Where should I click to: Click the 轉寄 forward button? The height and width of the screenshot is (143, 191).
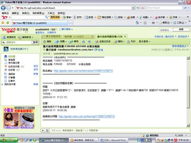point(74,42)
